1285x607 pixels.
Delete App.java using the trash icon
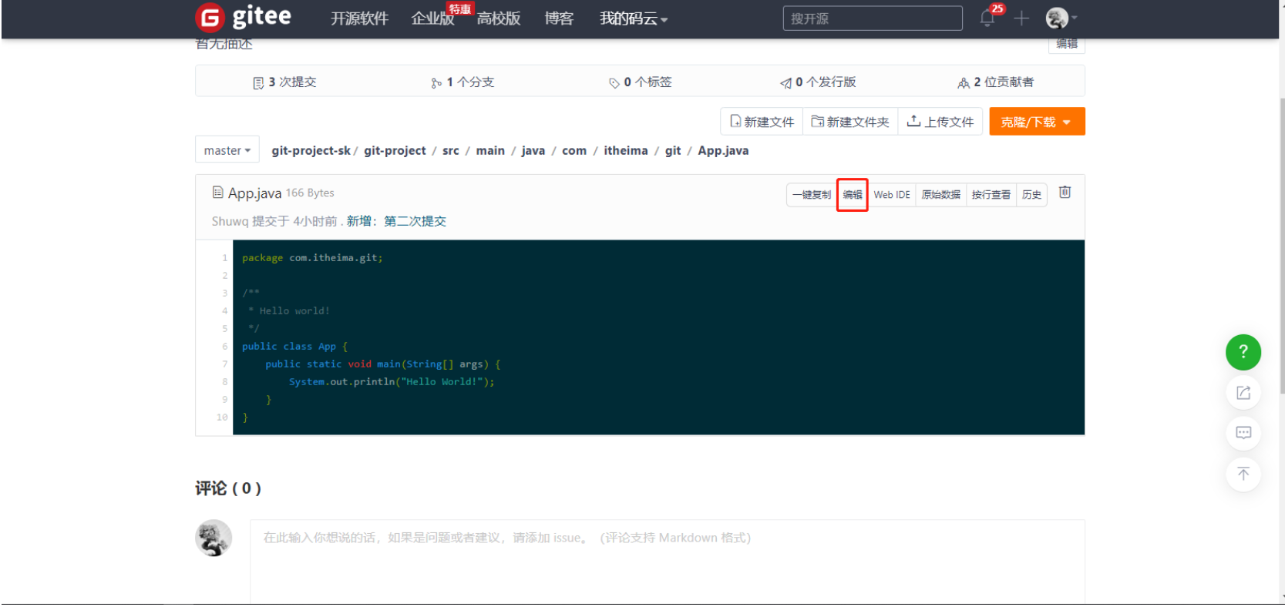1065,193
